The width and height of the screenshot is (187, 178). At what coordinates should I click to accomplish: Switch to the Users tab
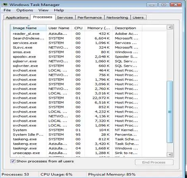[x=138, y=17]
